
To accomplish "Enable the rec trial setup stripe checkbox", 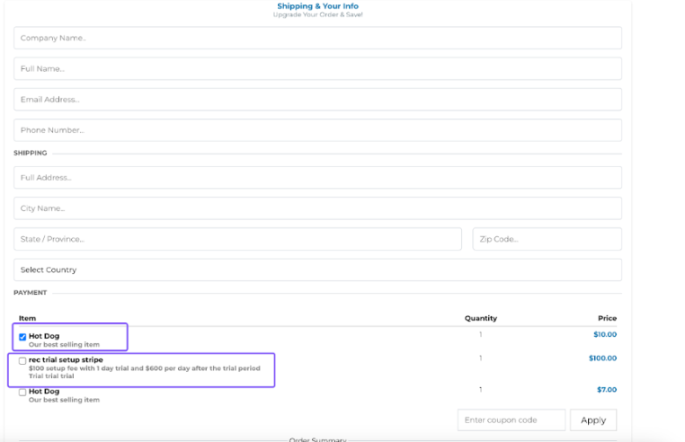I will point(22,360).
